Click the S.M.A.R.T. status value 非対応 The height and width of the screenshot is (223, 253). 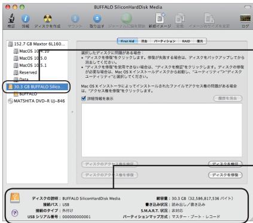click(x=177, y=210)
